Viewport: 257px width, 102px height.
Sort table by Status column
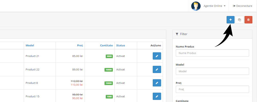[121, 45]
